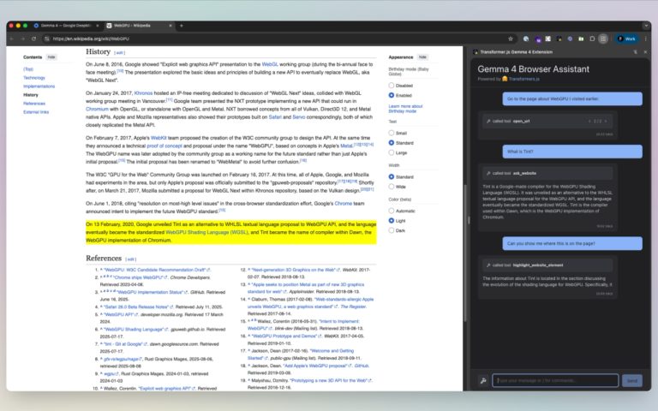Set text size to Standard
The image size is (658, 411).
pyautogui.click(x=391, y=143)
